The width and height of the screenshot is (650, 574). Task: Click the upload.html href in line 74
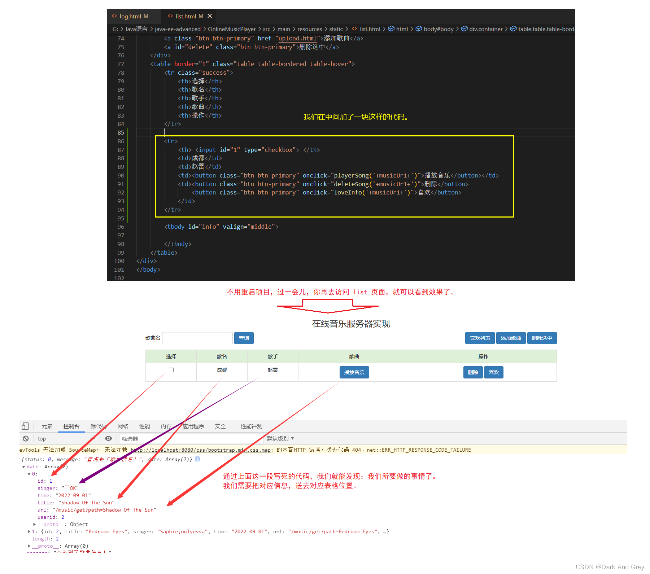(297, 38)
